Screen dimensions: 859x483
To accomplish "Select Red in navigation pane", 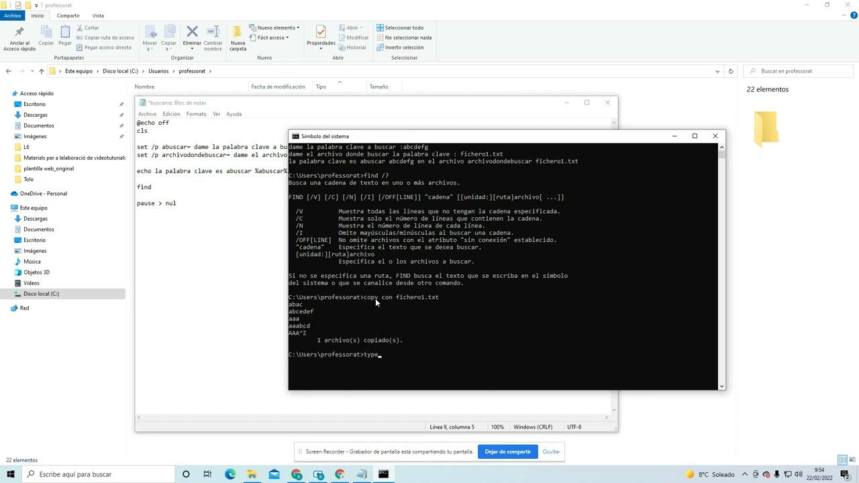I will (x=24, y=308).
